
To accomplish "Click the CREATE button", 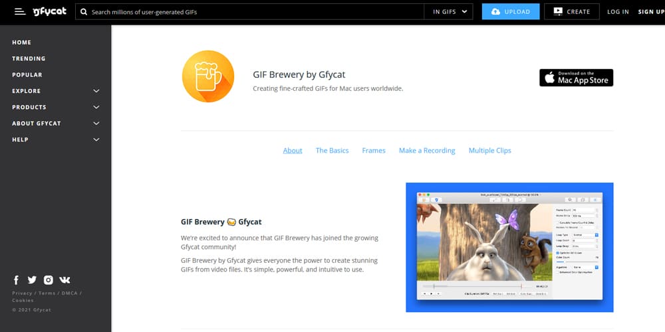I will [572, 12].
